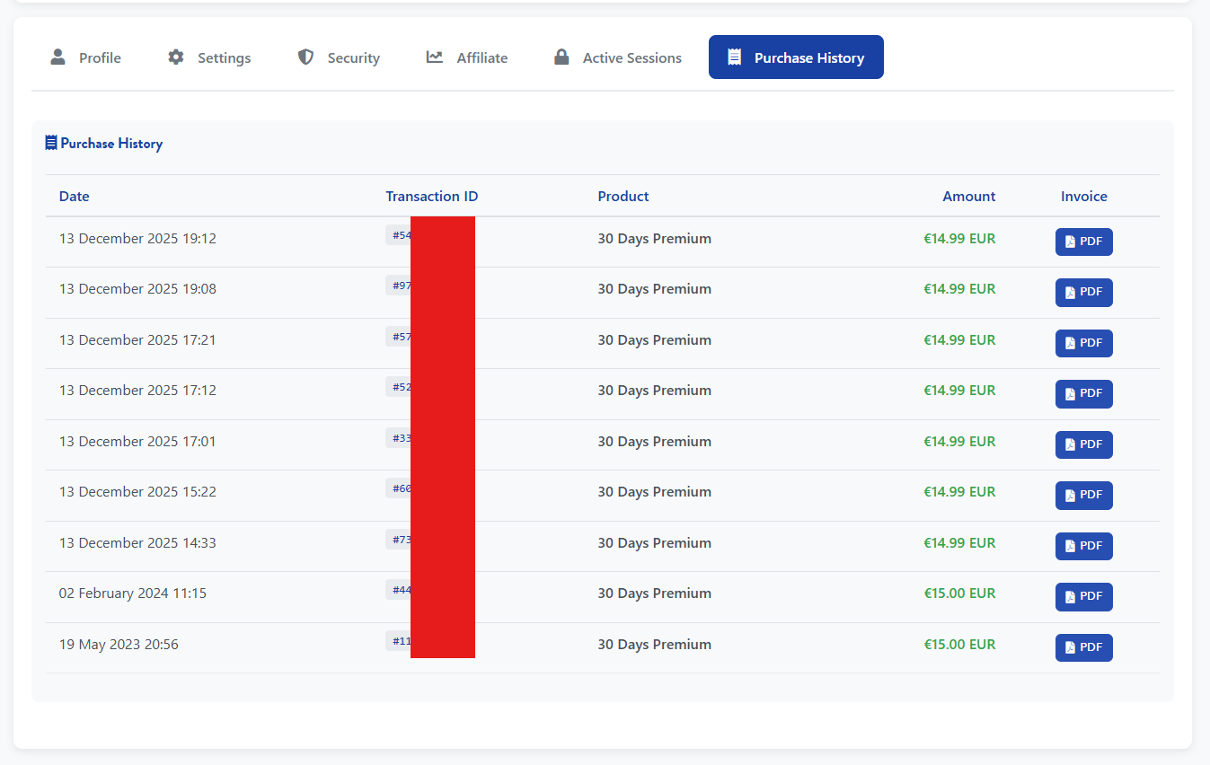
Task: Select transaction ID badge for 13 December 14:33
Action: click(399, 539)
